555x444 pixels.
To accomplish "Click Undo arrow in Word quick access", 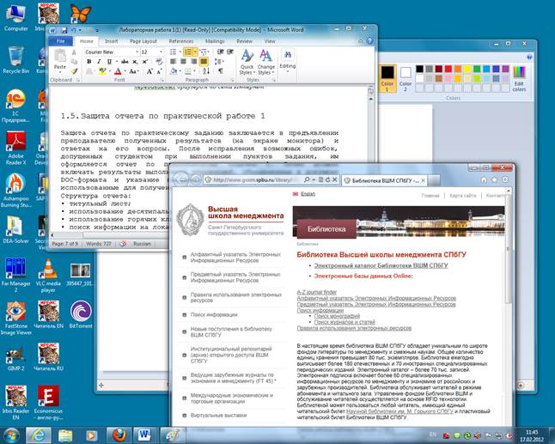I will point(74,30).
